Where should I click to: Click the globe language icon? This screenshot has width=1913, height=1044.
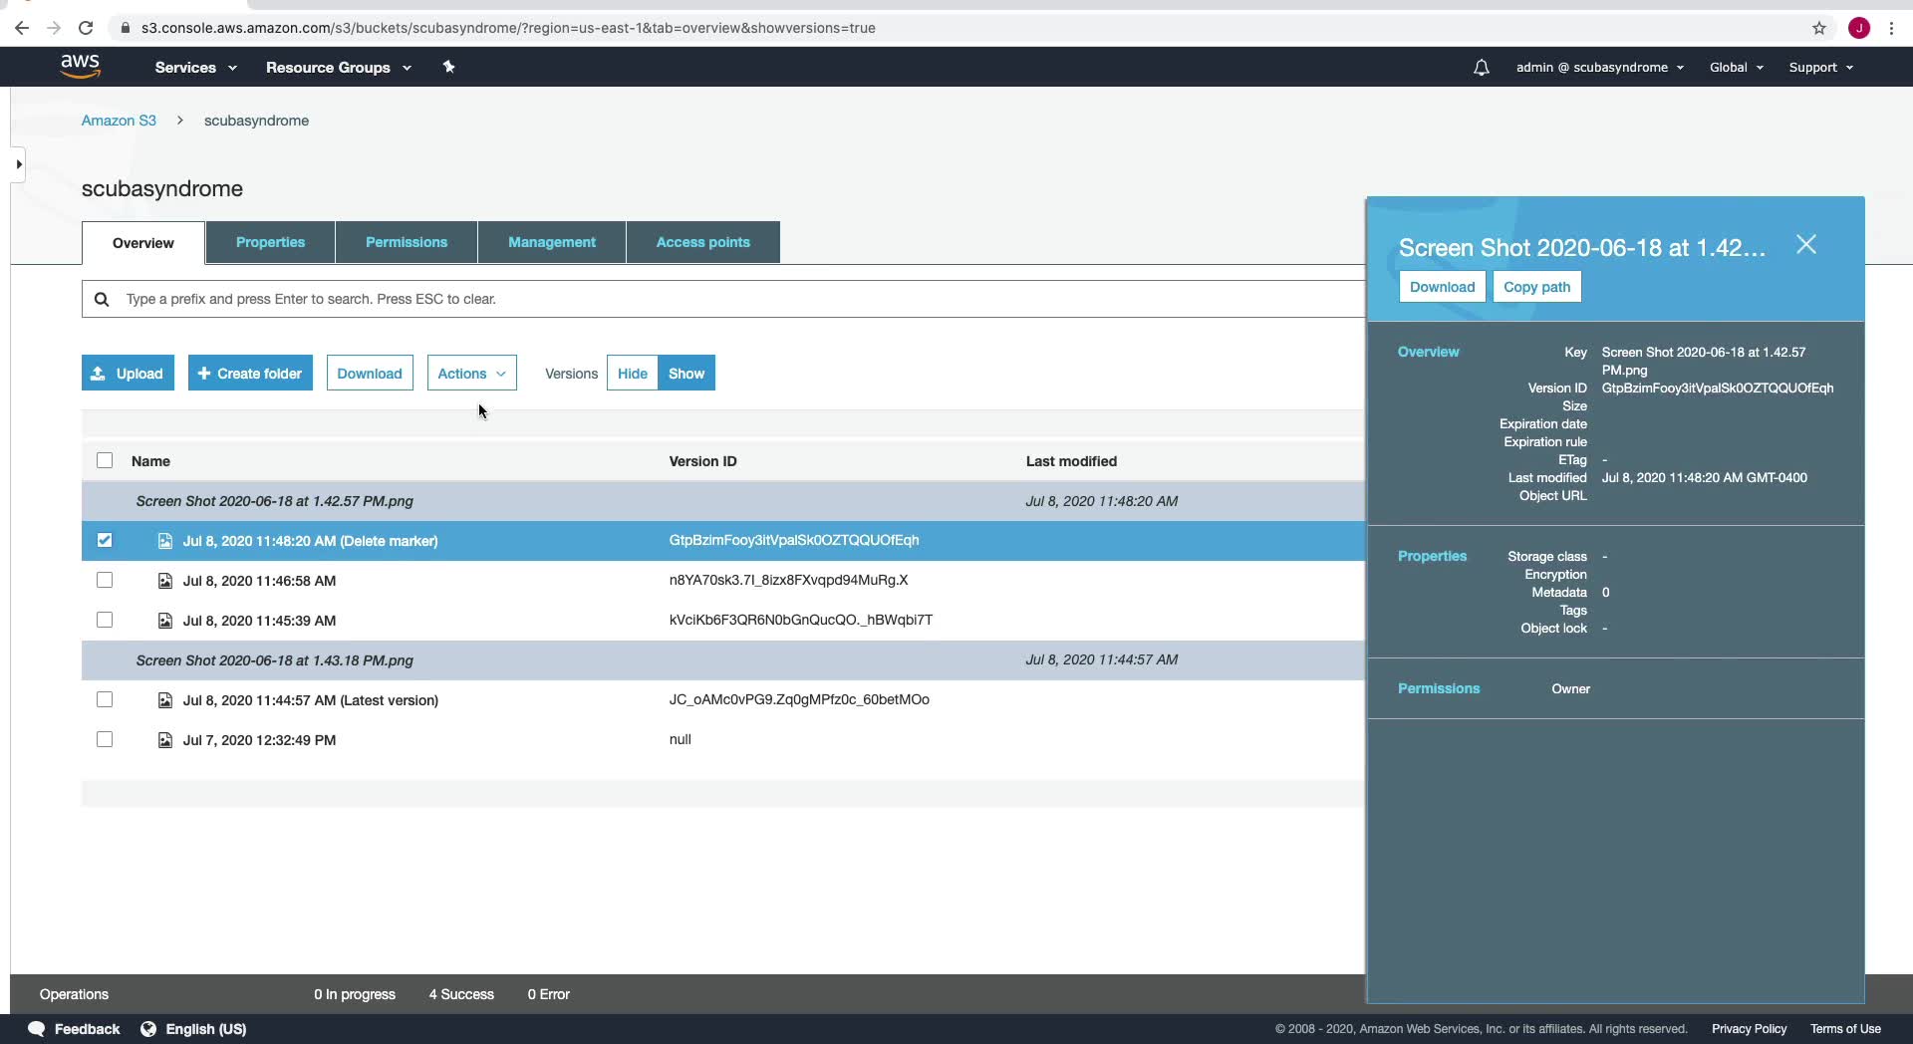[148, 1029]
